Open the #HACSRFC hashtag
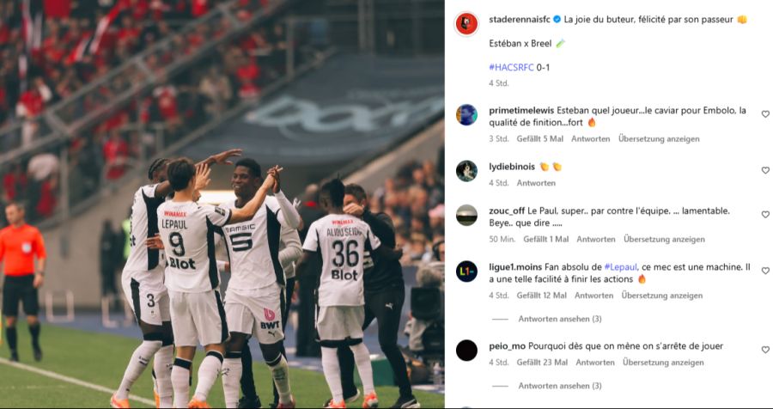773x409 pixels. [x=511, y=68]
